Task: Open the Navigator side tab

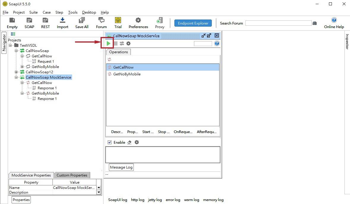Action: (x=4, y=43)
